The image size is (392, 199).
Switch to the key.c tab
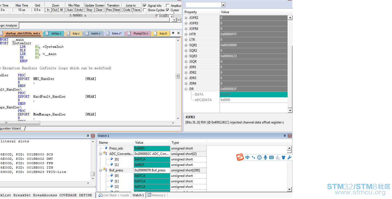coord(74,33)
